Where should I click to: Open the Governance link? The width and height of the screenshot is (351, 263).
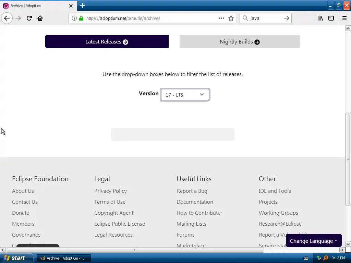pos(26,235)
